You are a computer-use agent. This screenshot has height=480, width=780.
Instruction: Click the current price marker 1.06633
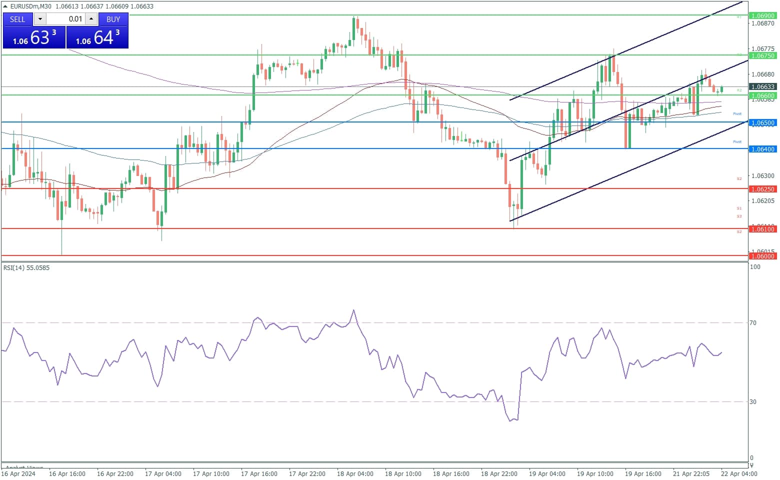[762, 87]
